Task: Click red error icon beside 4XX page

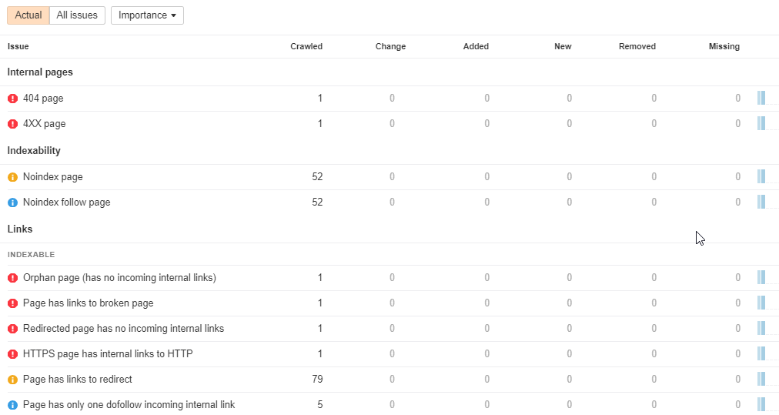Action: (12, 124)
